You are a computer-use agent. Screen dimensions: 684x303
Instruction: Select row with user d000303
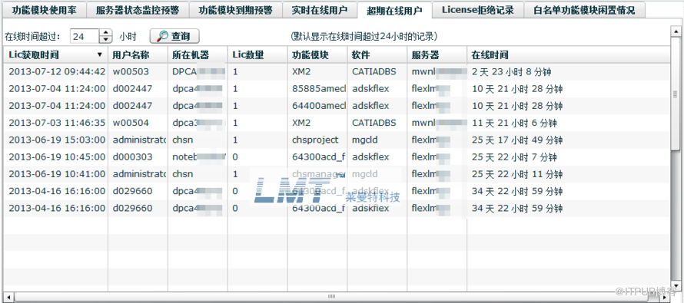point(337,157)
